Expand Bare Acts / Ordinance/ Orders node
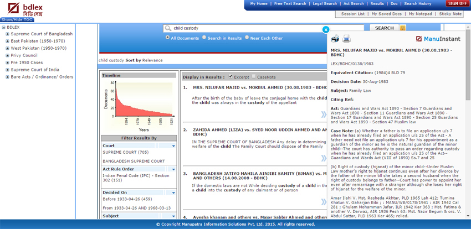The height and width of the screenshot is (229, 471). (8, 77)
